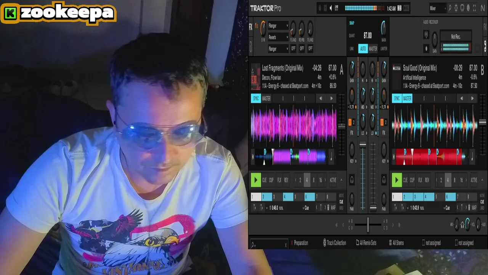Click the CUE button on Deck A
The height and width of the screenshot is (275, 488).
pyautogui.click(x=264, y=180)
